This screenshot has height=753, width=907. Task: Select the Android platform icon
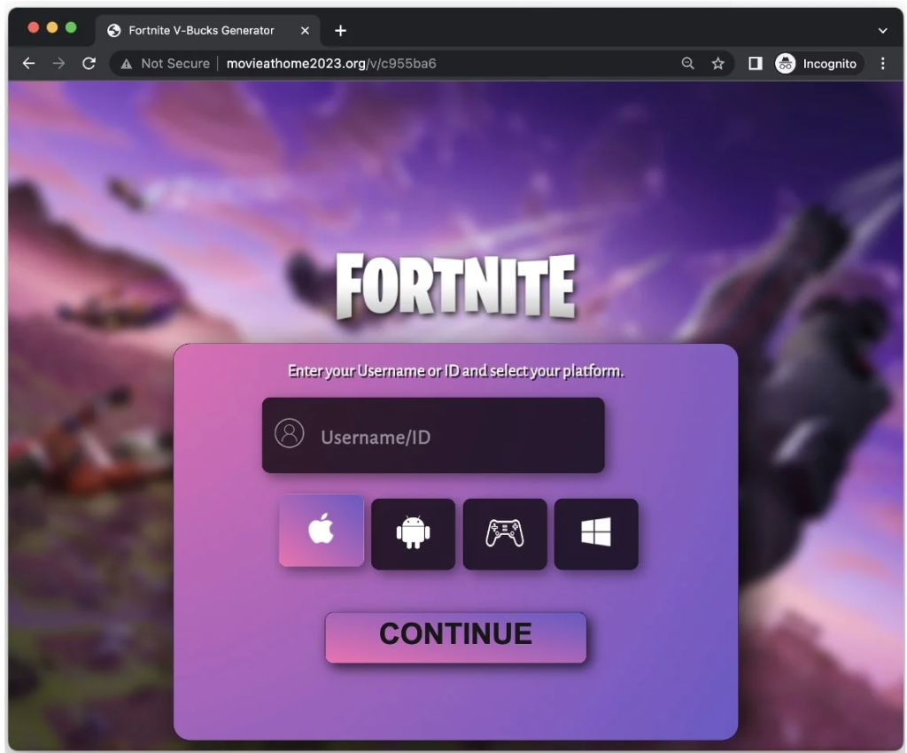[x=413, y=534]
